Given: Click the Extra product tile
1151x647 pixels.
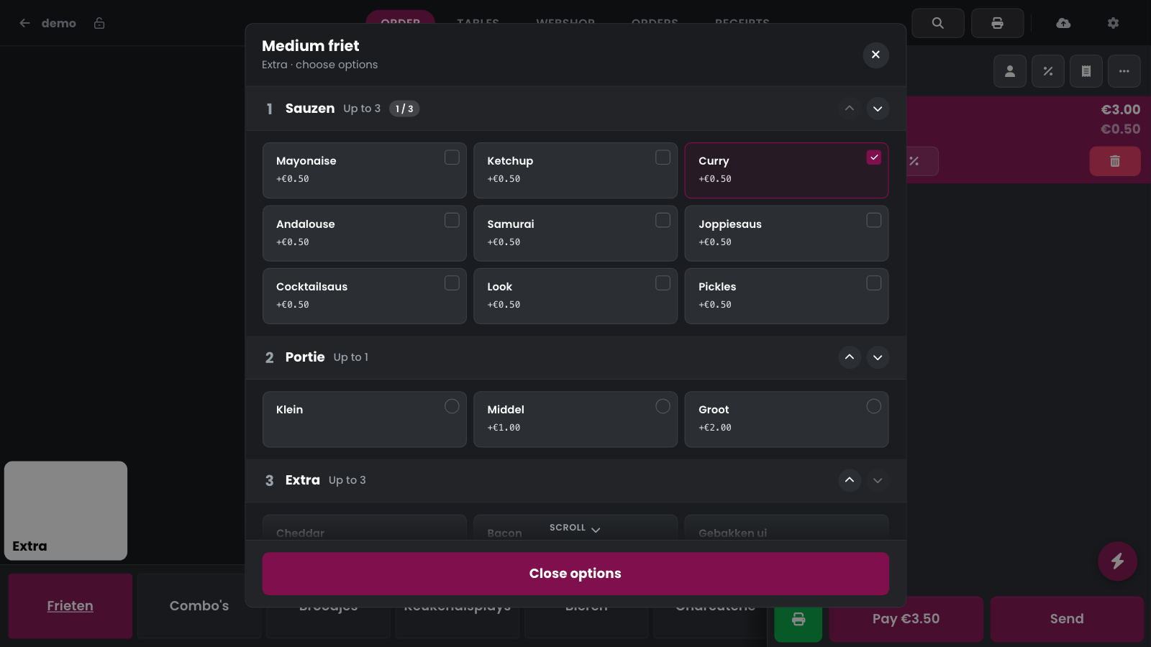Looking at the screenshot, I should pos(65,510).
